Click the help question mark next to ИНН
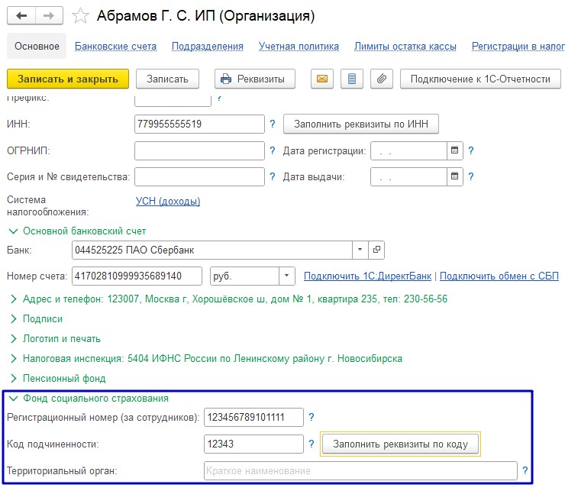The width and height of the screenshot is (565, 491). (x=273, y=124)
